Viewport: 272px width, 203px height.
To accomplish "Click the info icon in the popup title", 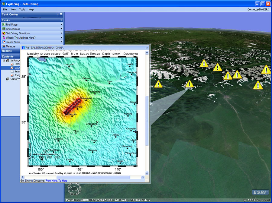I will (23, 48).
